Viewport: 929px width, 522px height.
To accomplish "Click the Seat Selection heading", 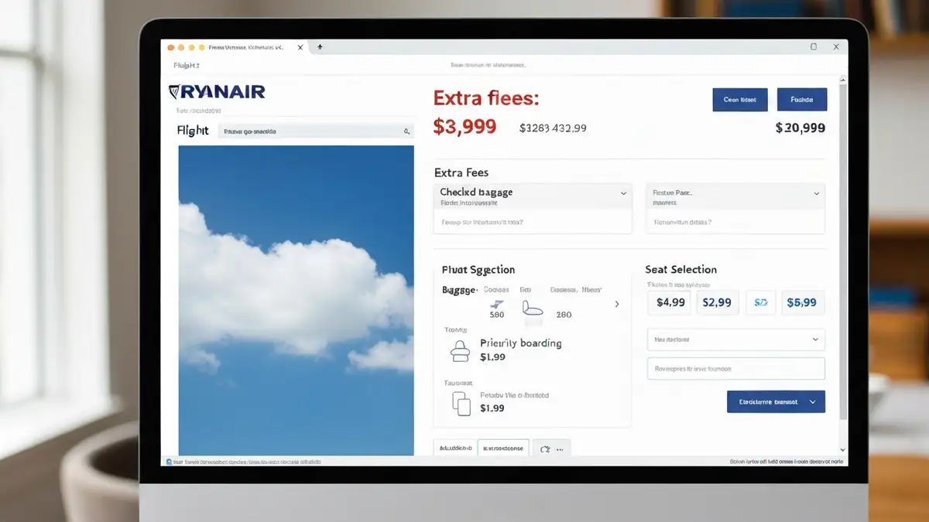I will click(x=681, y=270).
